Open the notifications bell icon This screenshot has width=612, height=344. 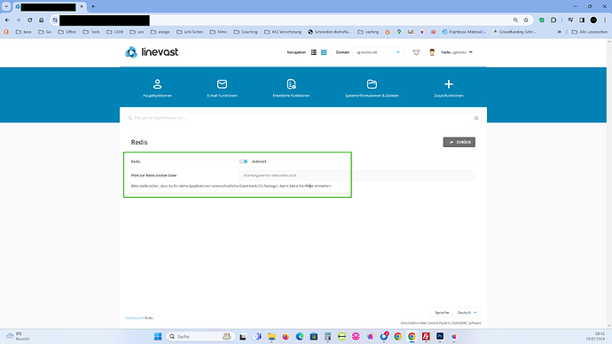pyautogui.click(x=416, y=52)
